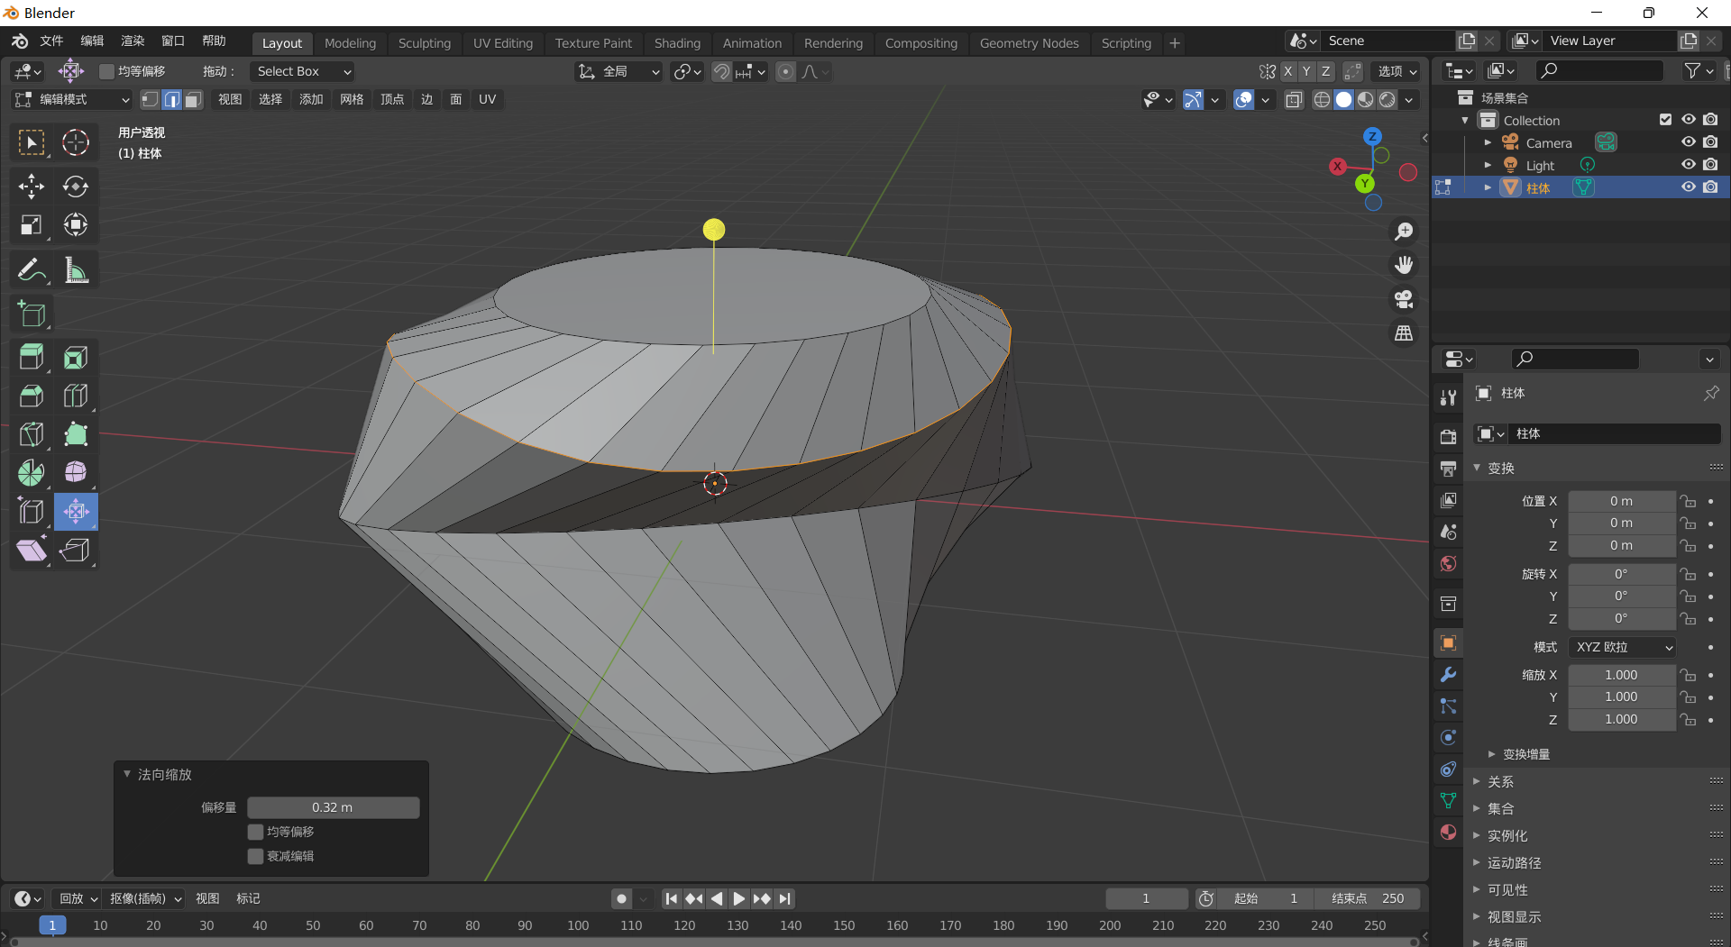Open the Select Box drag dropdown
Screen dimensions: 1731x947
tap(303, 71)
